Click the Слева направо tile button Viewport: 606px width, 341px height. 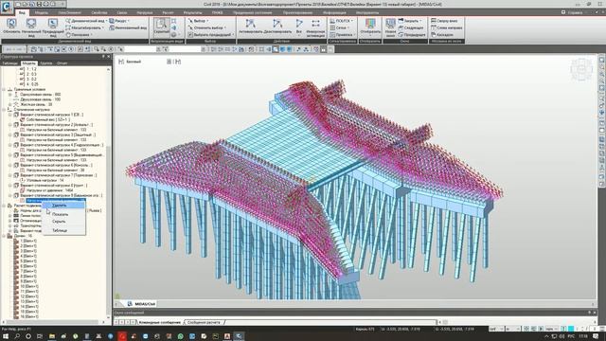pyautogui.click(x=446, y=27)
